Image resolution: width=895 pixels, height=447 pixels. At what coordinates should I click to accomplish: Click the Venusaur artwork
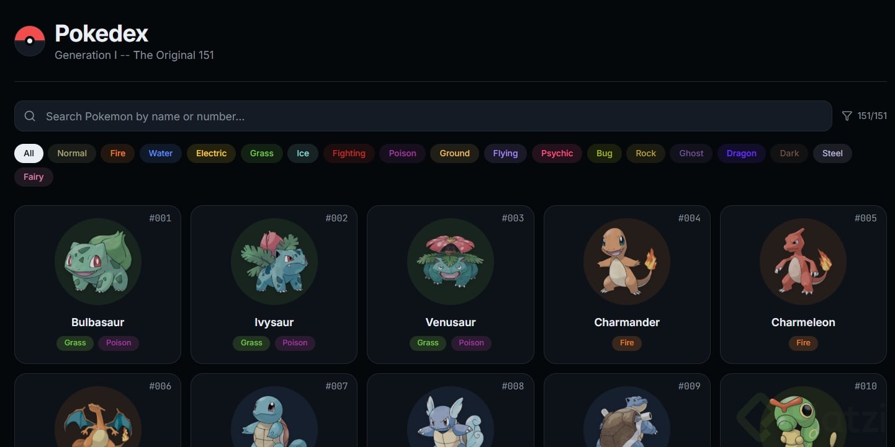click(451, 262)
